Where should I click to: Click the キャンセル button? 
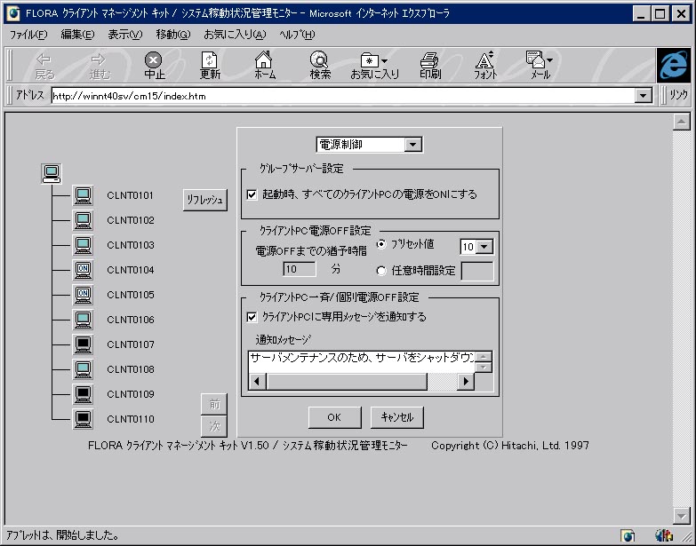(x=397, y=417)
